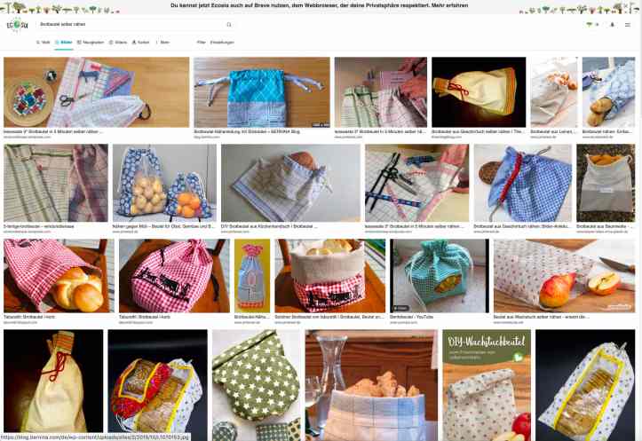
Task: Open the notifications bell icon
Action: coord(612,25)
